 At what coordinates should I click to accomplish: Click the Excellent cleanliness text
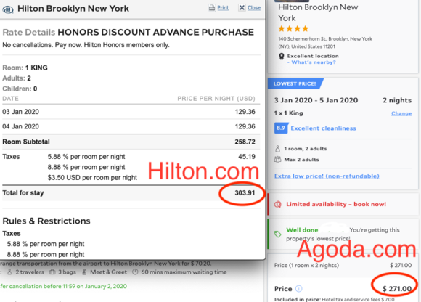(323, 128)
